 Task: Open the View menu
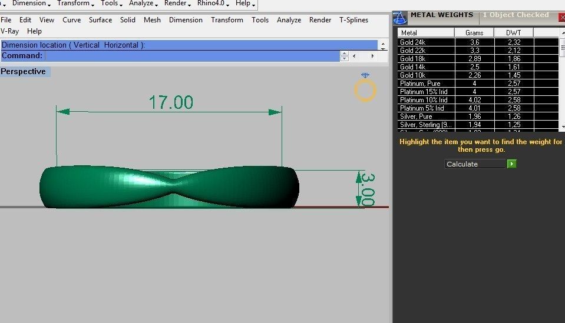tap(47, 20)
